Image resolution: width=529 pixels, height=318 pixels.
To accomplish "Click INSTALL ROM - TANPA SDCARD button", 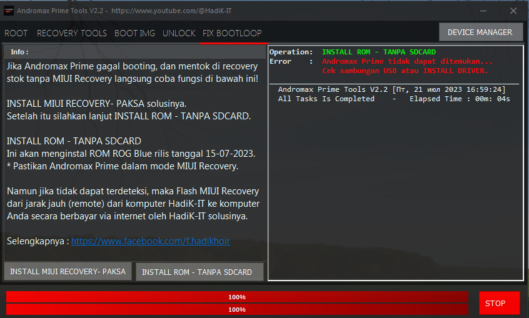I will [199, 272].
